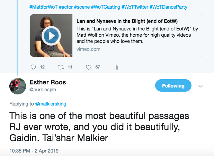Click the 10:35 PM tweet timestamp
Image resolution: width=214 pixels, height=156 pixels.
click(x=34, y=151)
